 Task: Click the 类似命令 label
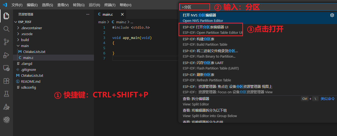328,99
